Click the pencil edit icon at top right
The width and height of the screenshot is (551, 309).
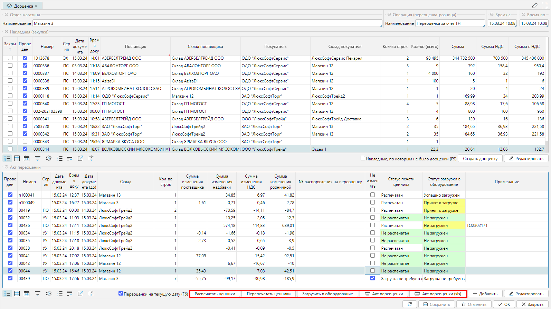pos(534,6)
